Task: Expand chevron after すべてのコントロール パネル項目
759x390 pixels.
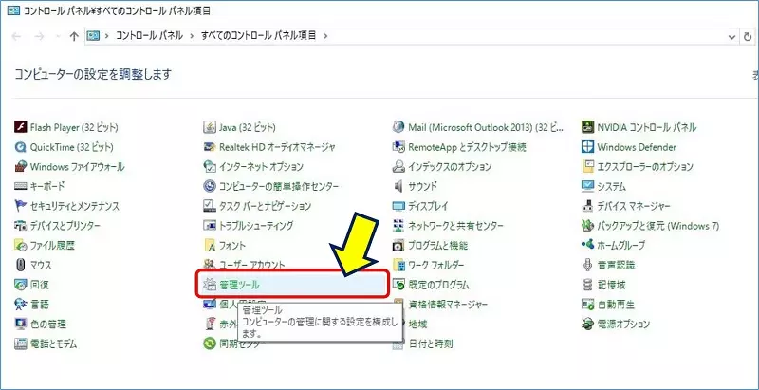Action: click(x=325, y=36)
